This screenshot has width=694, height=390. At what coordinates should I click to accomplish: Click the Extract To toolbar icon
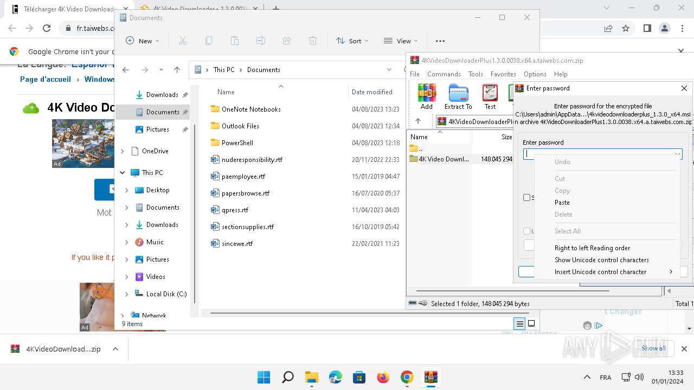(x=458, y=96)
